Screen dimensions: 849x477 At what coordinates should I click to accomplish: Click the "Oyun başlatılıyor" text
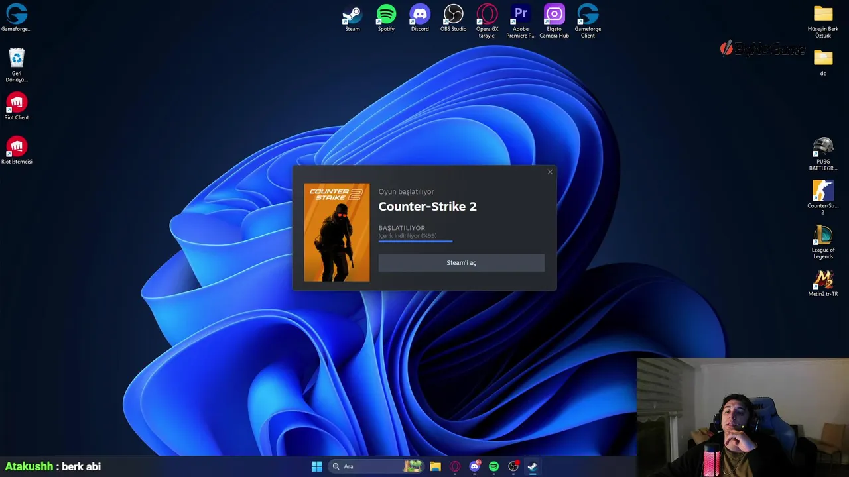(407, 192)
